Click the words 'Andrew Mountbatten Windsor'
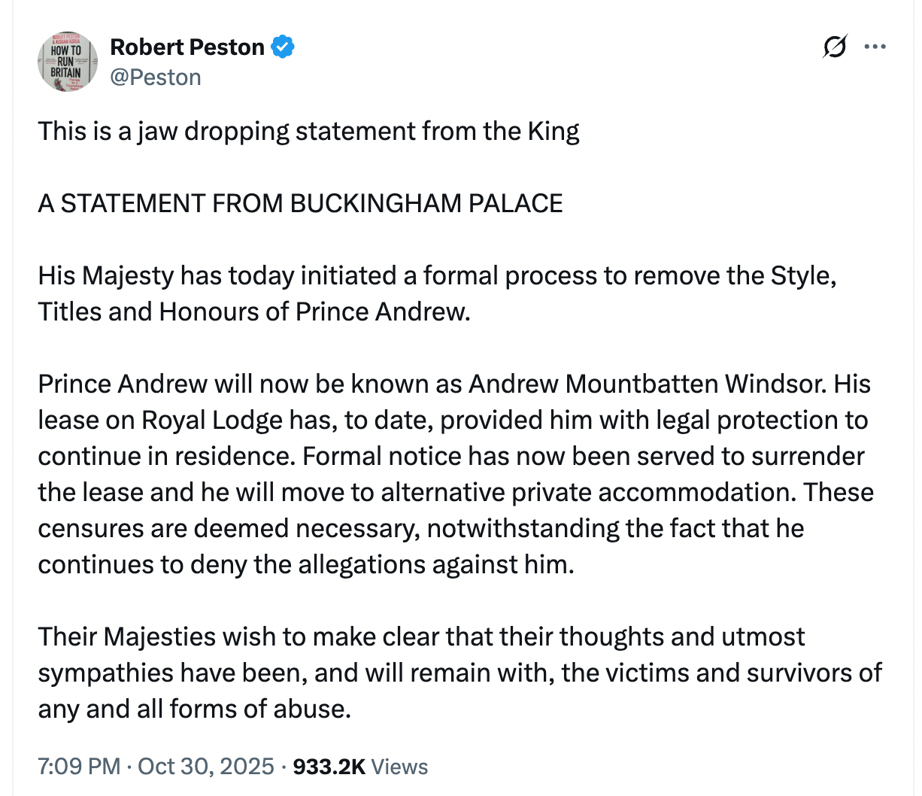 pos(648,384)
